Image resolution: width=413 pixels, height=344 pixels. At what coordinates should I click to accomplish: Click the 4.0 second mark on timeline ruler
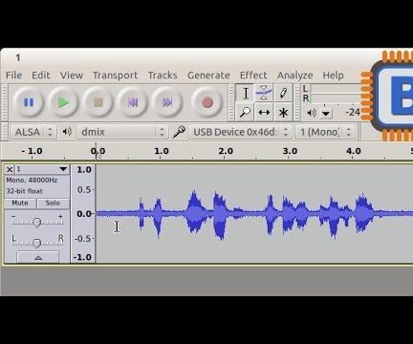click(354, 151)
